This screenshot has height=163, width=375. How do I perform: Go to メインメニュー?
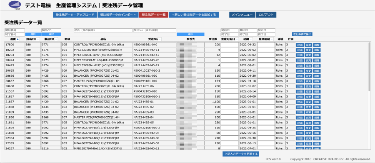pos(242,15)
